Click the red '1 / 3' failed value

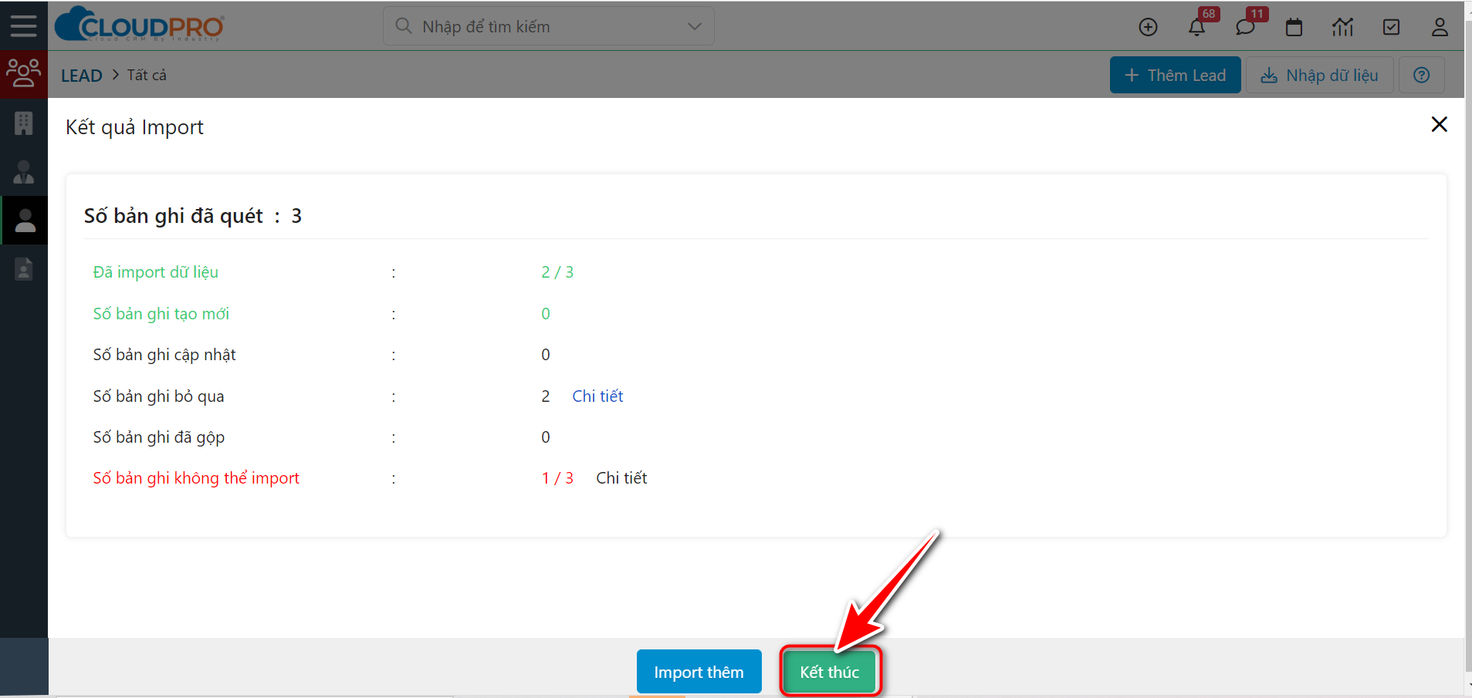557,478
